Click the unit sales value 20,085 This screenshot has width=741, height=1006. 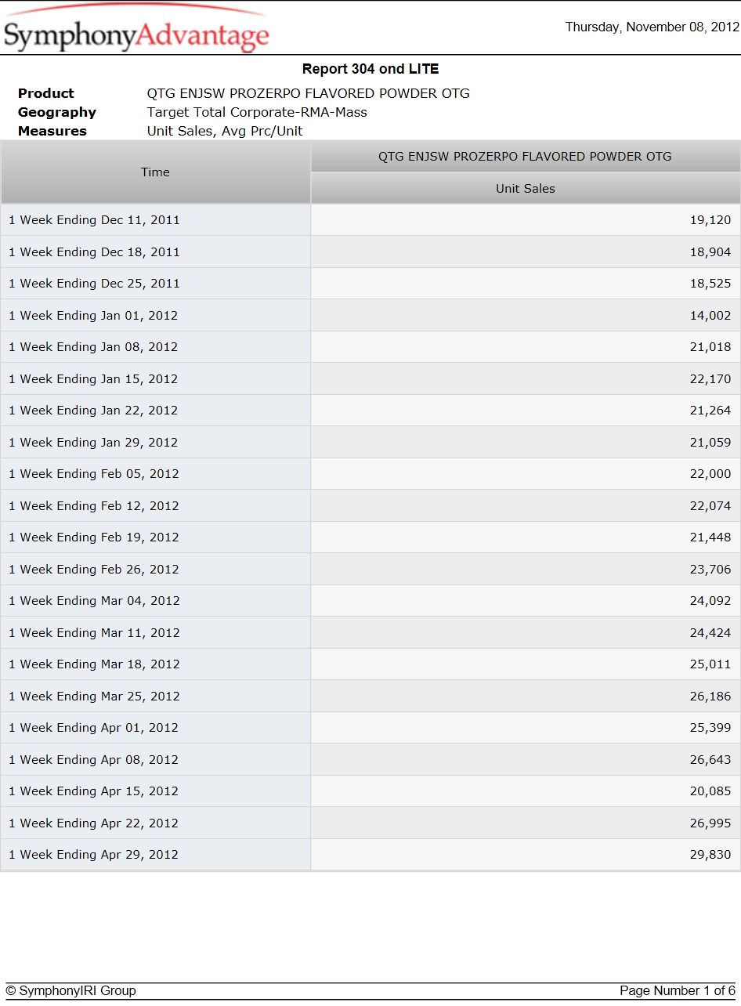710,791
